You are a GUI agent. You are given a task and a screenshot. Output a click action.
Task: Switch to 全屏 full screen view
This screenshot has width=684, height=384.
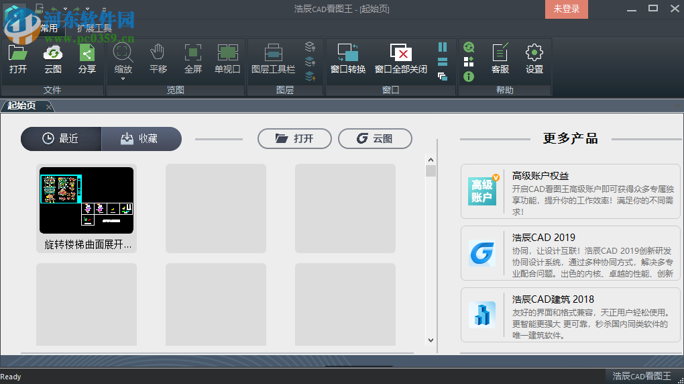(193, 59)
